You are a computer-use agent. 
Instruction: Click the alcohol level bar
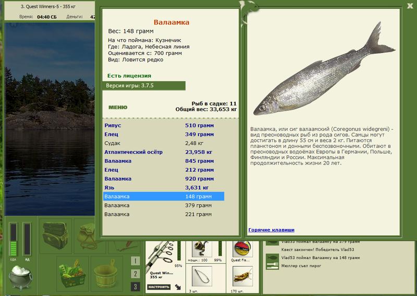coord(27,239)
